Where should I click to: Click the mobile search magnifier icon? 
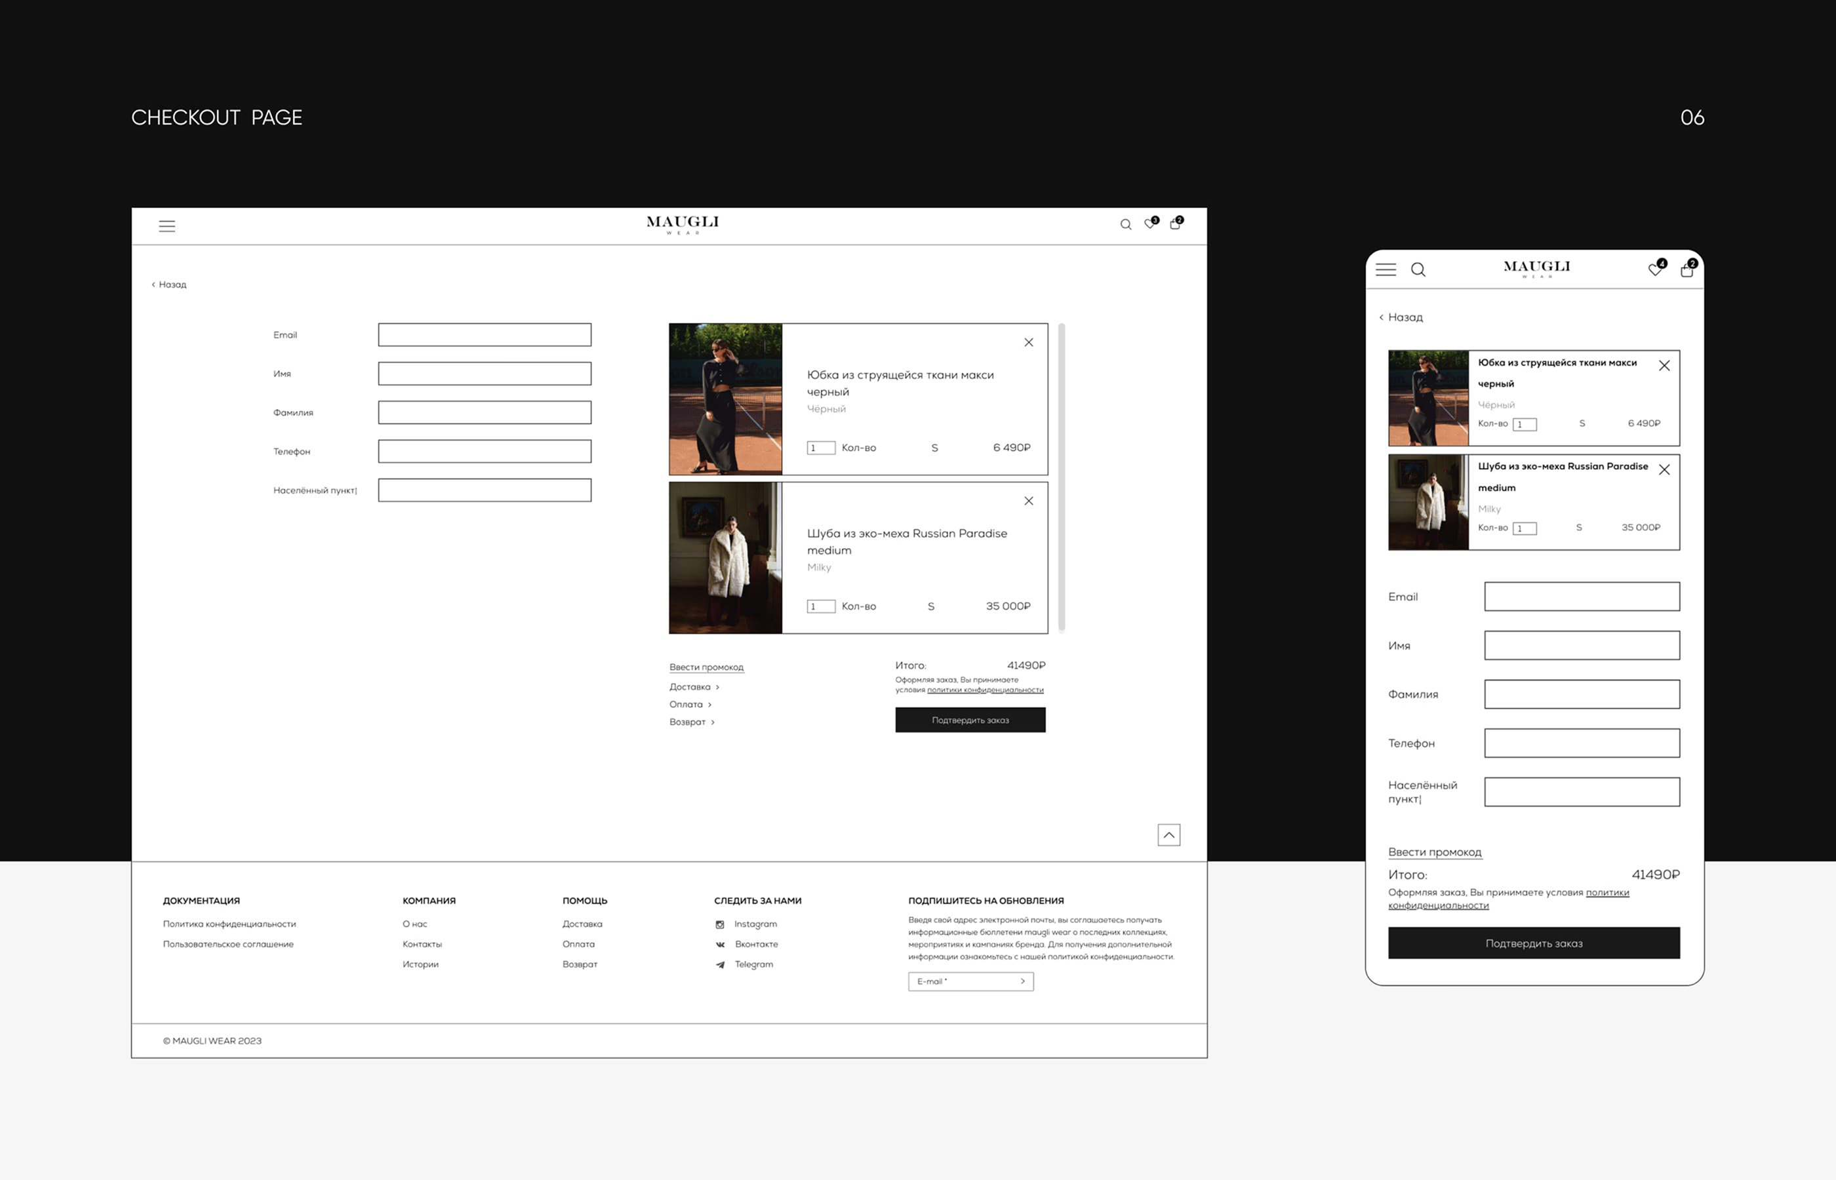pyautogui.click(x=1418, y=269)
